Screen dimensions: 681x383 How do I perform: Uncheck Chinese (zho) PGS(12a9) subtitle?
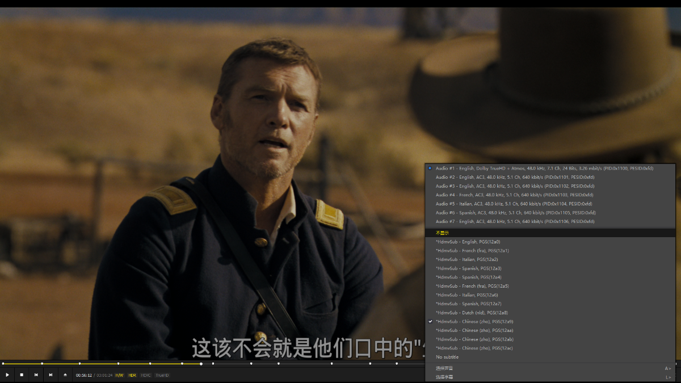click(474, 322)
